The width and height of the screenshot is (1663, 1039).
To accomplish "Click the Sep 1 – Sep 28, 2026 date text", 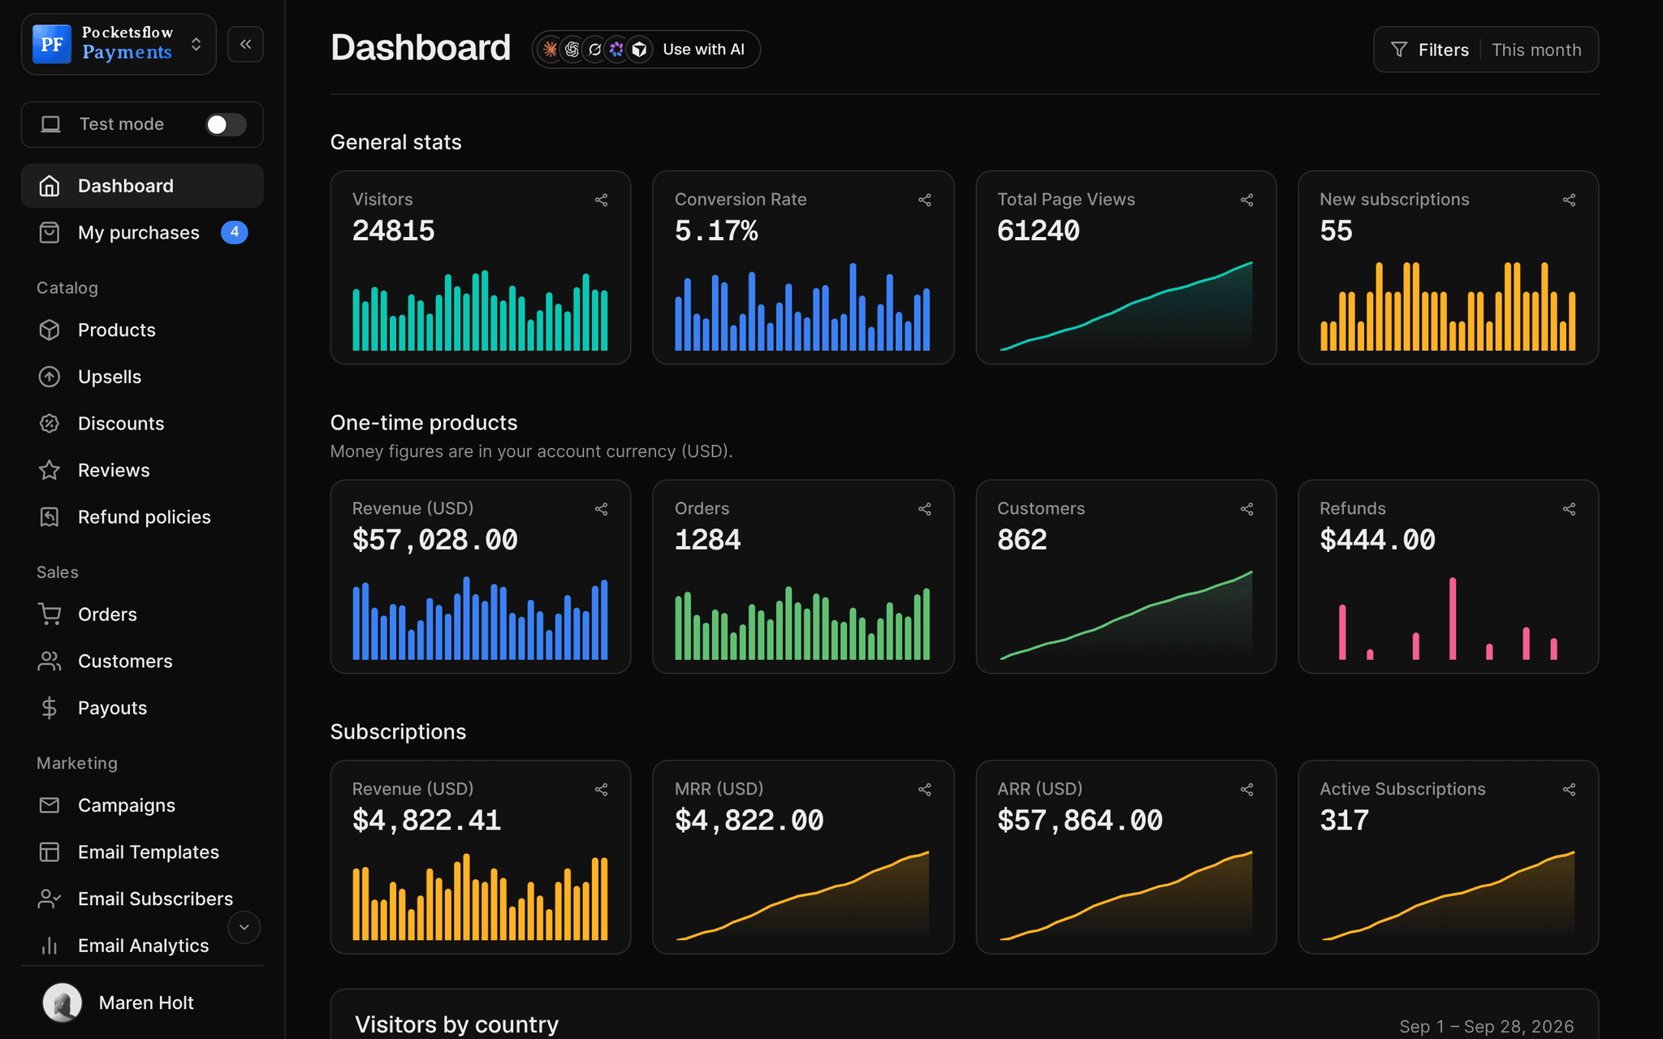I will pyautogui.click(x=1486, y=1027).
